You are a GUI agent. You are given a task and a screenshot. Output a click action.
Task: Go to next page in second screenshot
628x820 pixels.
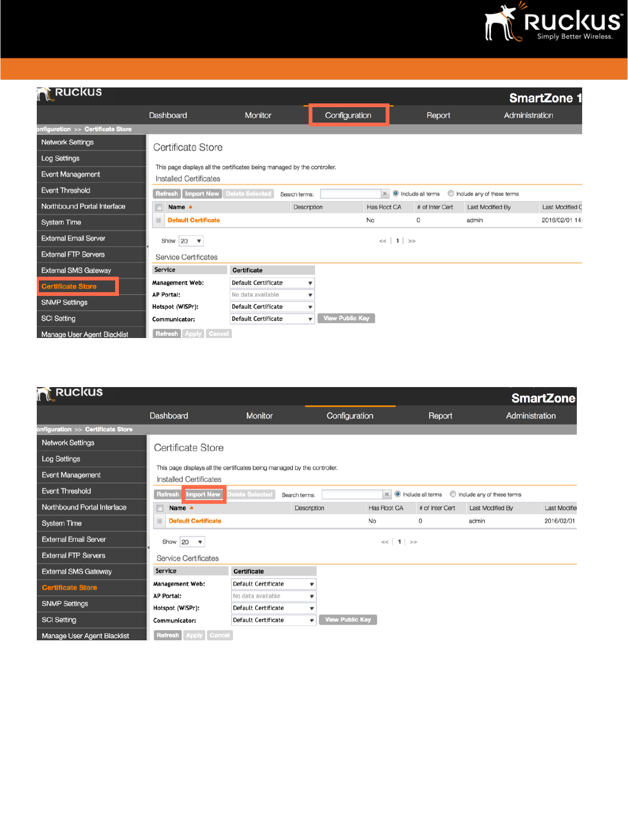(414, 542)
